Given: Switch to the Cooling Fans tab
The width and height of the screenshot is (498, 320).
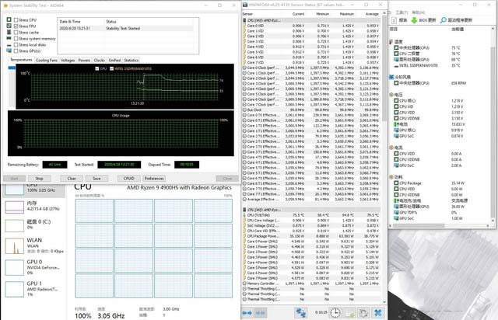Looking at the screenshot, I should pos(47,61).
